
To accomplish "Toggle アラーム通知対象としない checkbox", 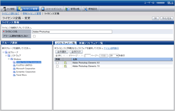I will 34,36.
